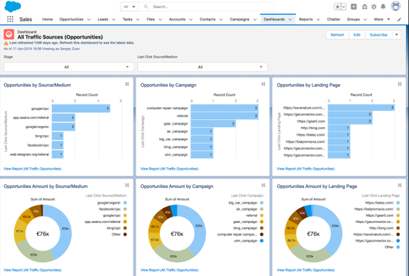Screen dimensions: 409x276
Task: Open View Report link under Opportunities by Landing Page
Action: [x=305, y=168]
